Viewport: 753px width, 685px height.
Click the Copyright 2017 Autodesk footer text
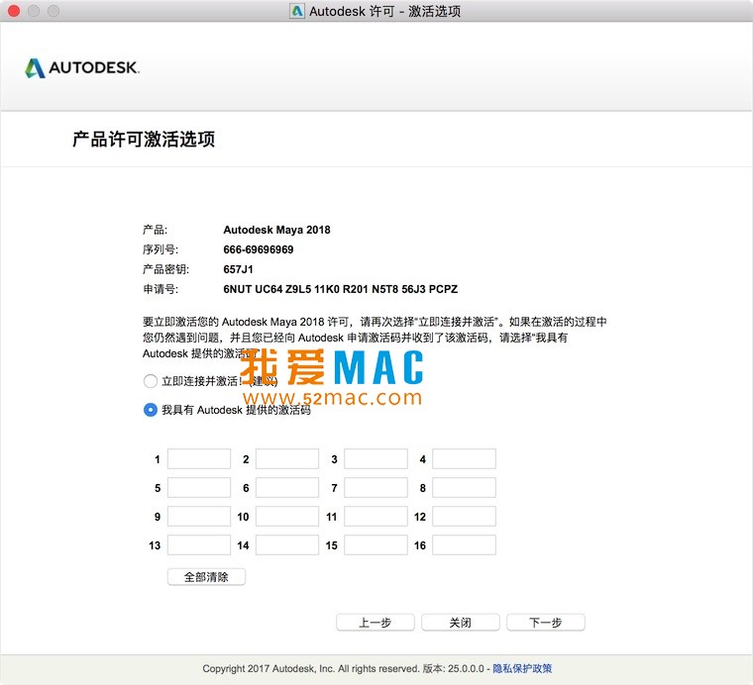tap(311, 669)
